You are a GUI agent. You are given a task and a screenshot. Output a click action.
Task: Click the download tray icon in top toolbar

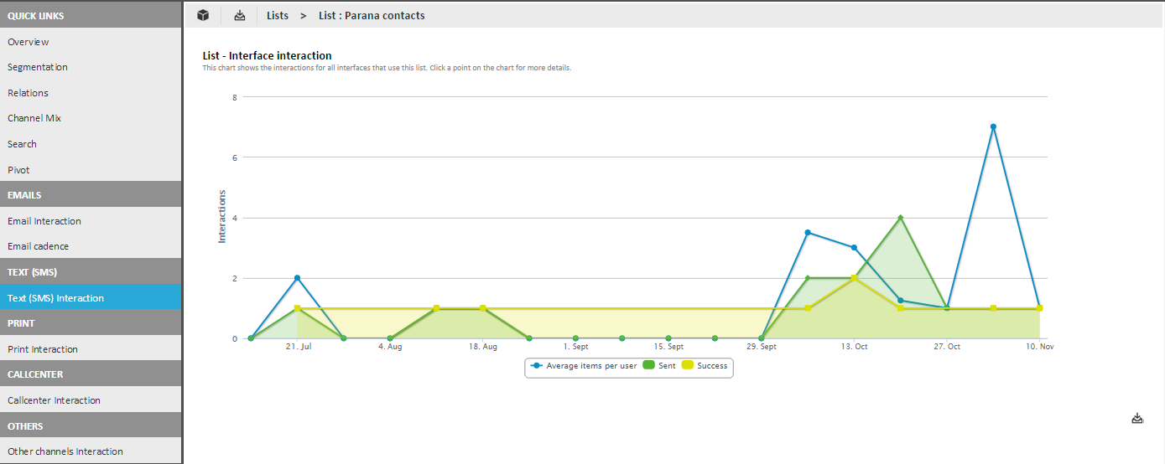click(x=240, y=15)
